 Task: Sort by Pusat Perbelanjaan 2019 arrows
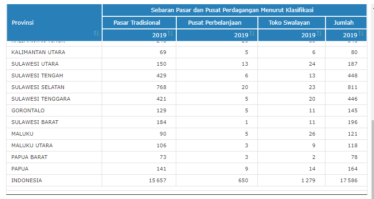(252, 34)
